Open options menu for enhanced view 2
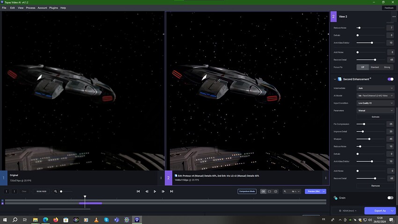This screenshot has width=398, height=224. 326,178
